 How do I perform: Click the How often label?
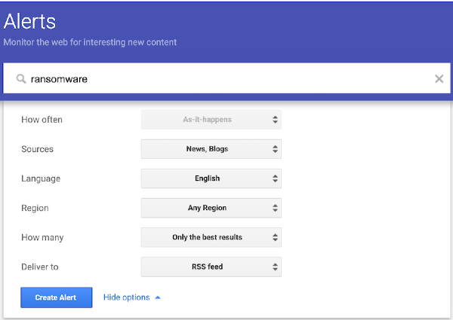coord(42,120)
